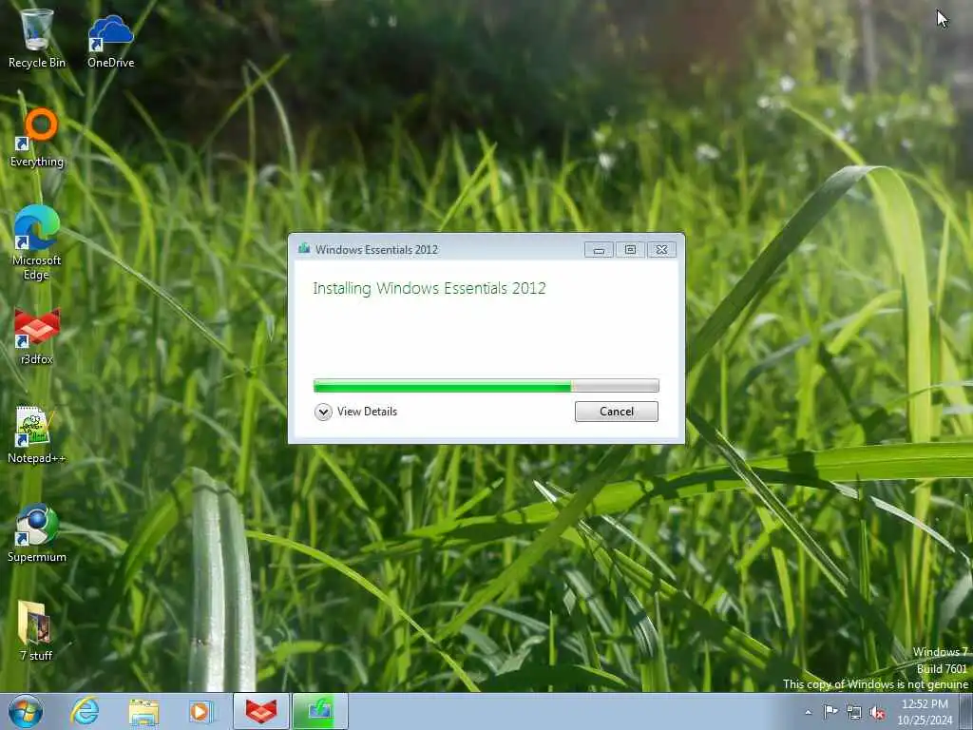Open Windows Media Player from the taskbar
The height and width of the screenshot is (730, 973).
pyautogui.click(x=200, y=712)
